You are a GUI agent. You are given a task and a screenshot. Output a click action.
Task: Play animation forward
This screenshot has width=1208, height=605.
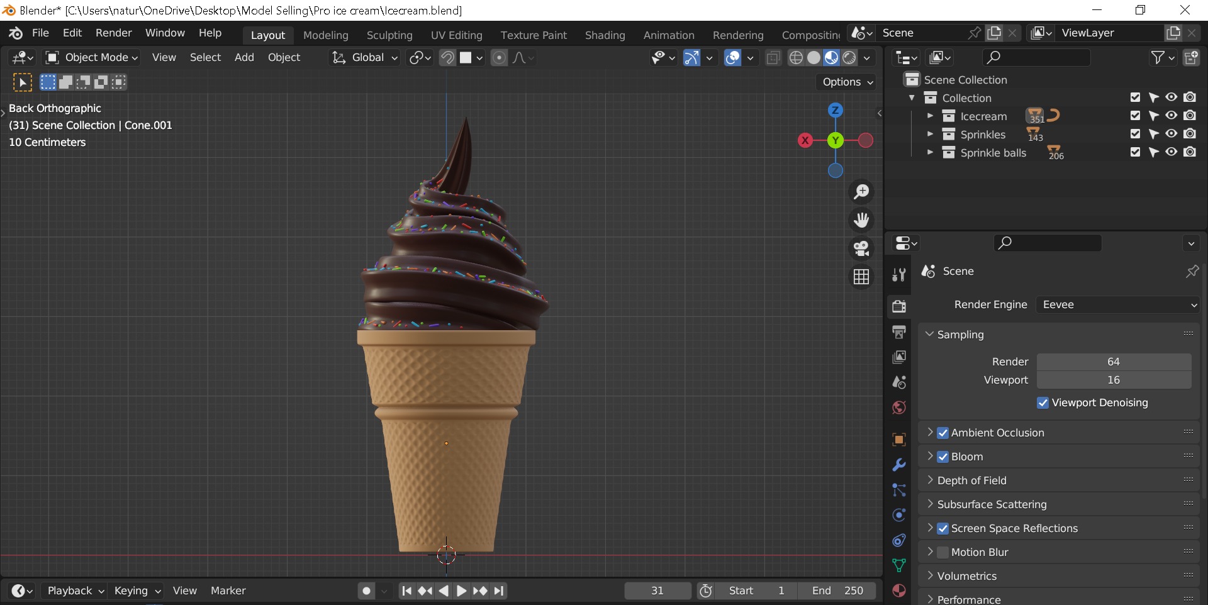(x=461, y=591)
